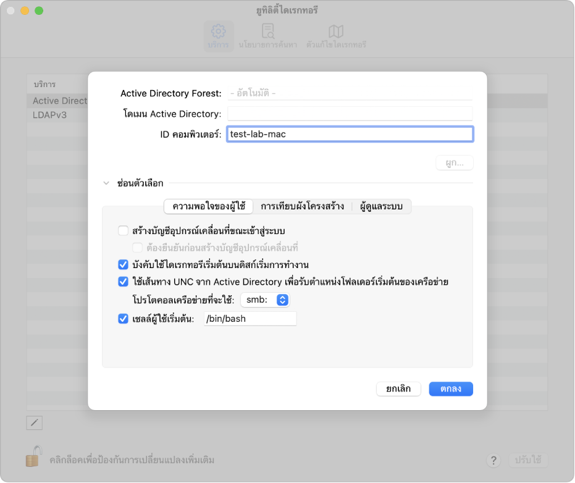Switch to the การเทียบผังโครงสร้าง tab
Viewport: 575px width, 483px height.
click(302, 206)
